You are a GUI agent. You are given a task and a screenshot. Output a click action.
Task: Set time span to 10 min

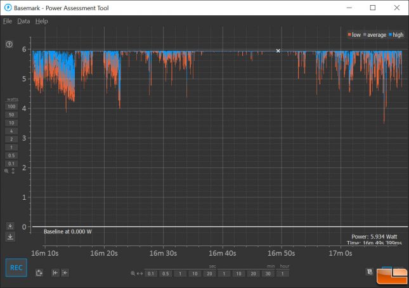[x=238, y=273]
